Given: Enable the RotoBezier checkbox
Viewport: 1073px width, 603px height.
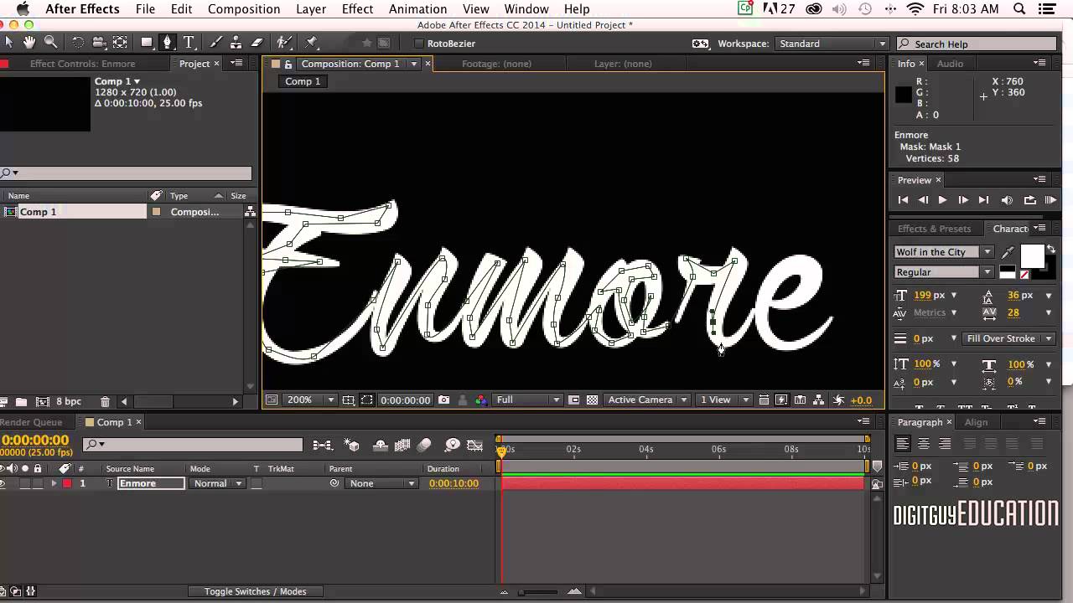Looking at the screenshot, I should pos(419,44).
